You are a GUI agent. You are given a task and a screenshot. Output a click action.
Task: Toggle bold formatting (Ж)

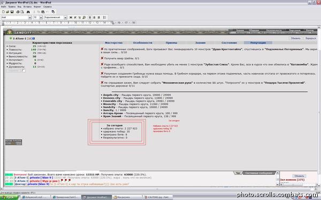[x=71, y=18]
